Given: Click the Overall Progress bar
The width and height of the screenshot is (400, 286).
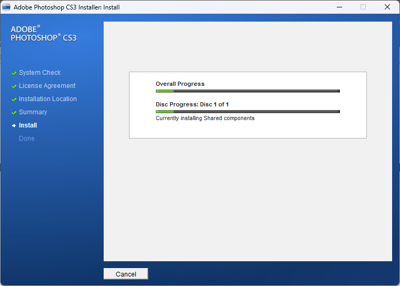Looking at the screenshot, I should tap(247, 91).
